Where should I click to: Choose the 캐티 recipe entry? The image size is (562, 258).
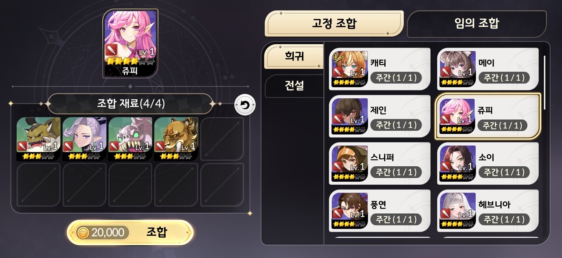click(x=380, y=69)
